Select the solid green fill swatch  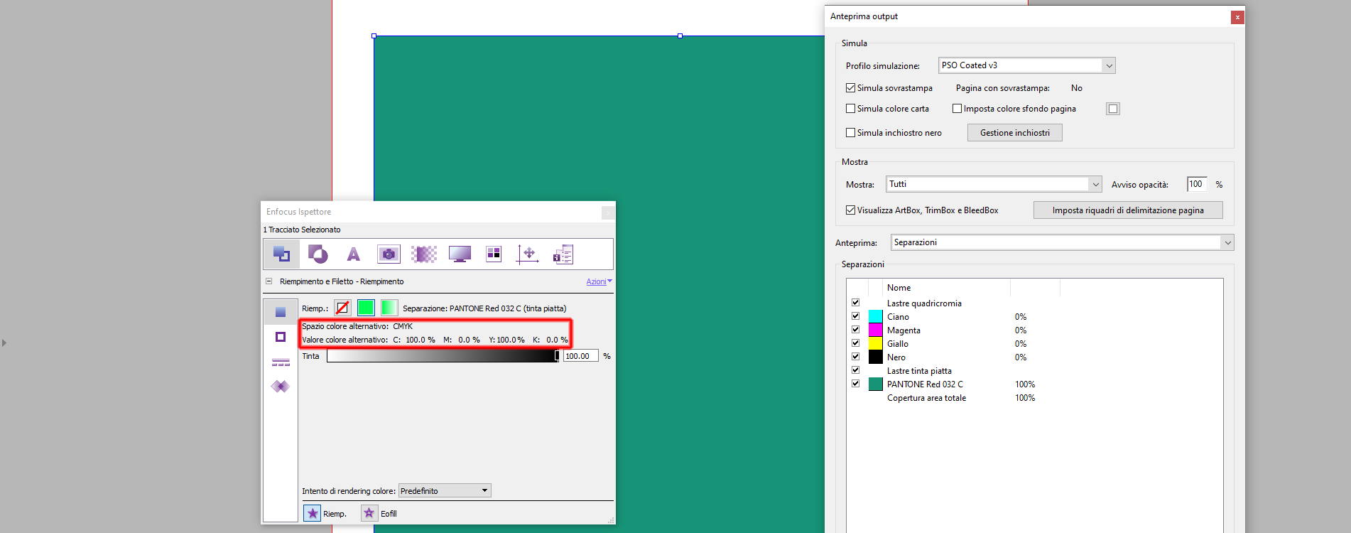coord(366,308)
